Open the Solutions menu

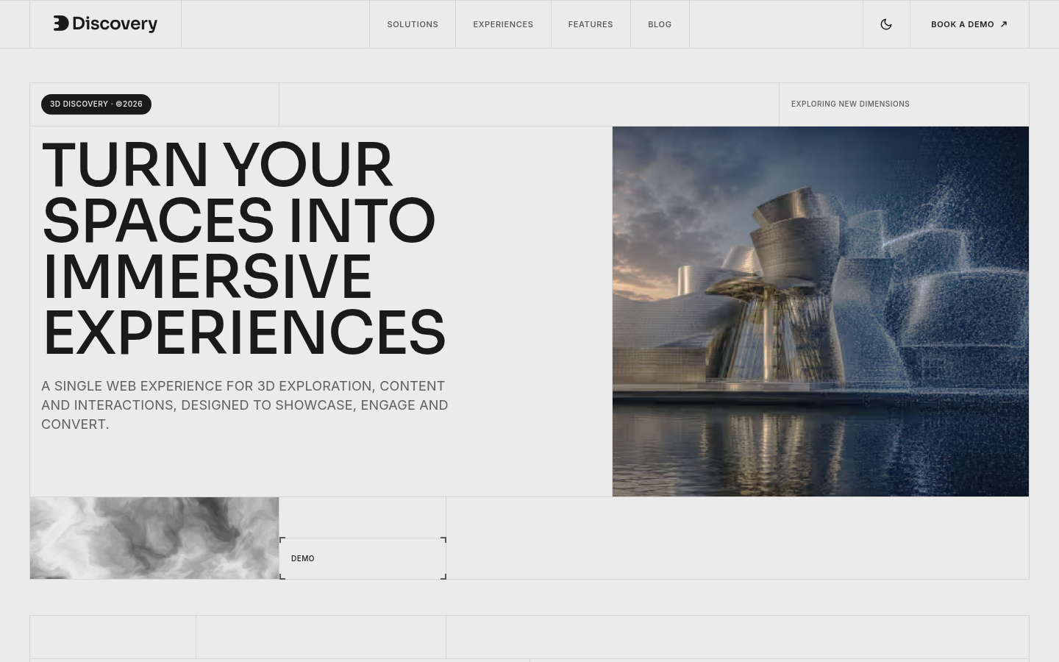[x=413, y=24]
